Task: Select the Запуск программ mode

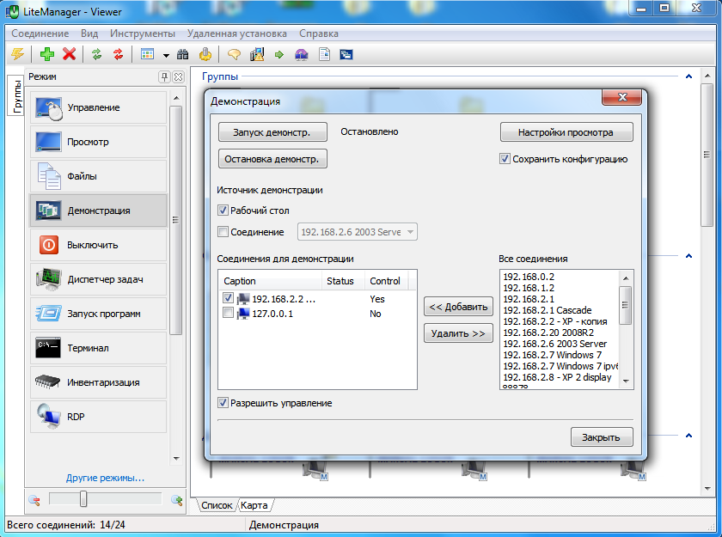Action: point(98,314)
